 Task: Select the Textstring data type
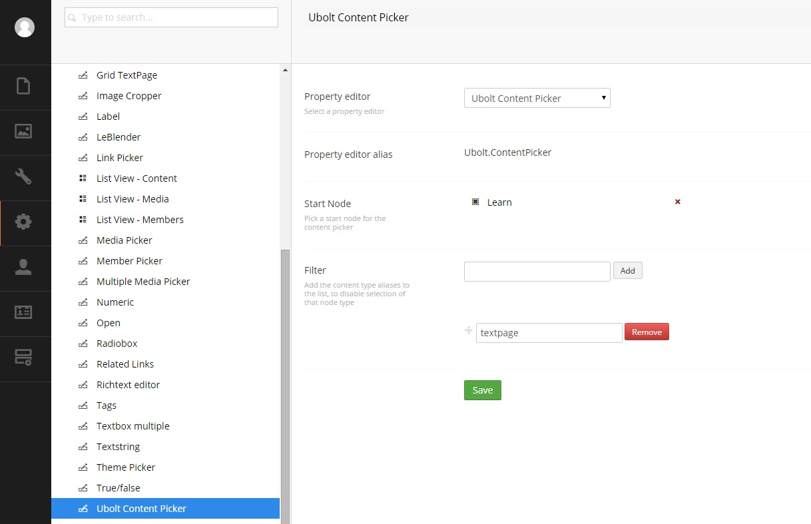coord(119,447)
